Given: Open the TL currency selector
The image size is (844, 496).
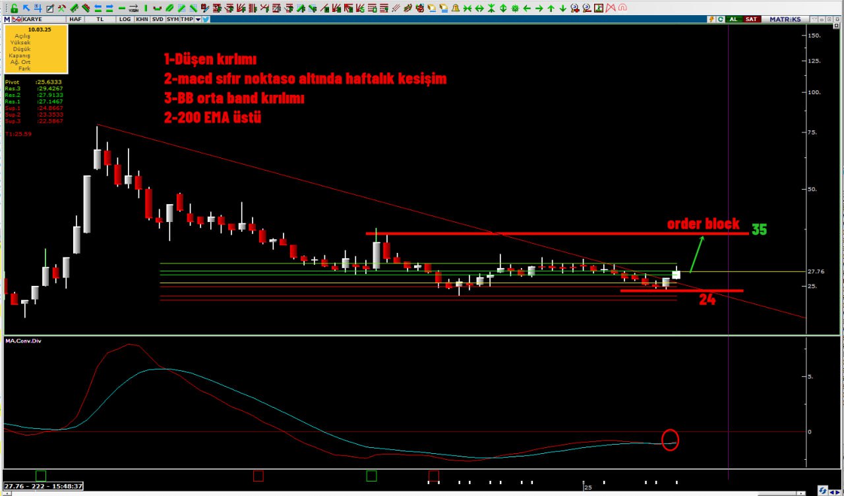Looking at the screenshot, I should [100, 19].
